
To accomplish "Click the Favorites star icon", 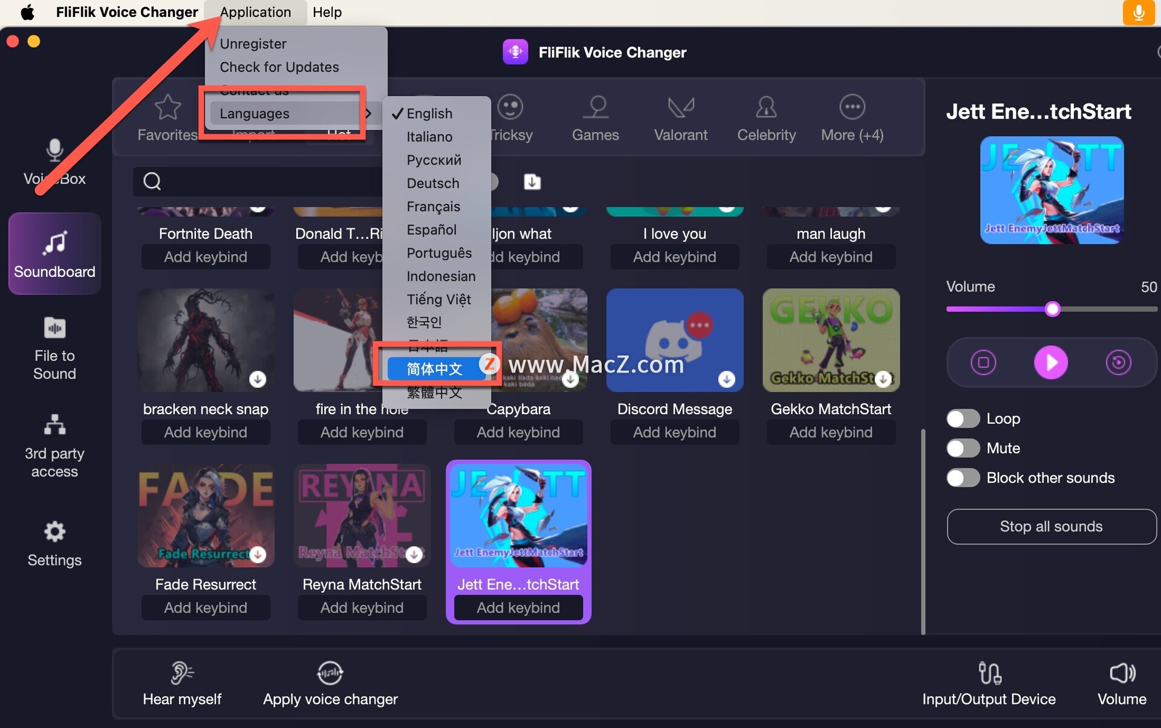I will coord(167,108).
